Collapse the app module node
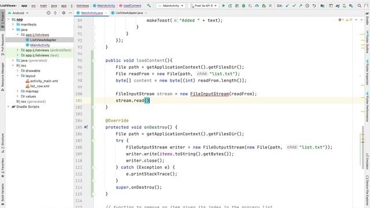Image resolution: width=370 pixels, height=208 pixels. [9, 19]
